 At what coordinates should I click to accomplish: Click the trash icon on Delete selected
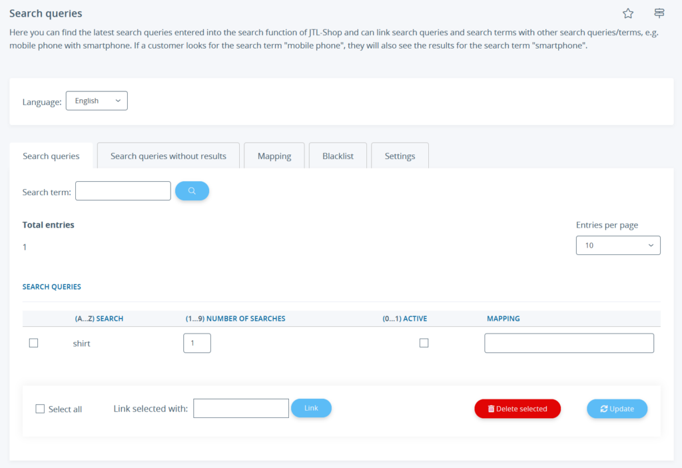pos(494,409)
